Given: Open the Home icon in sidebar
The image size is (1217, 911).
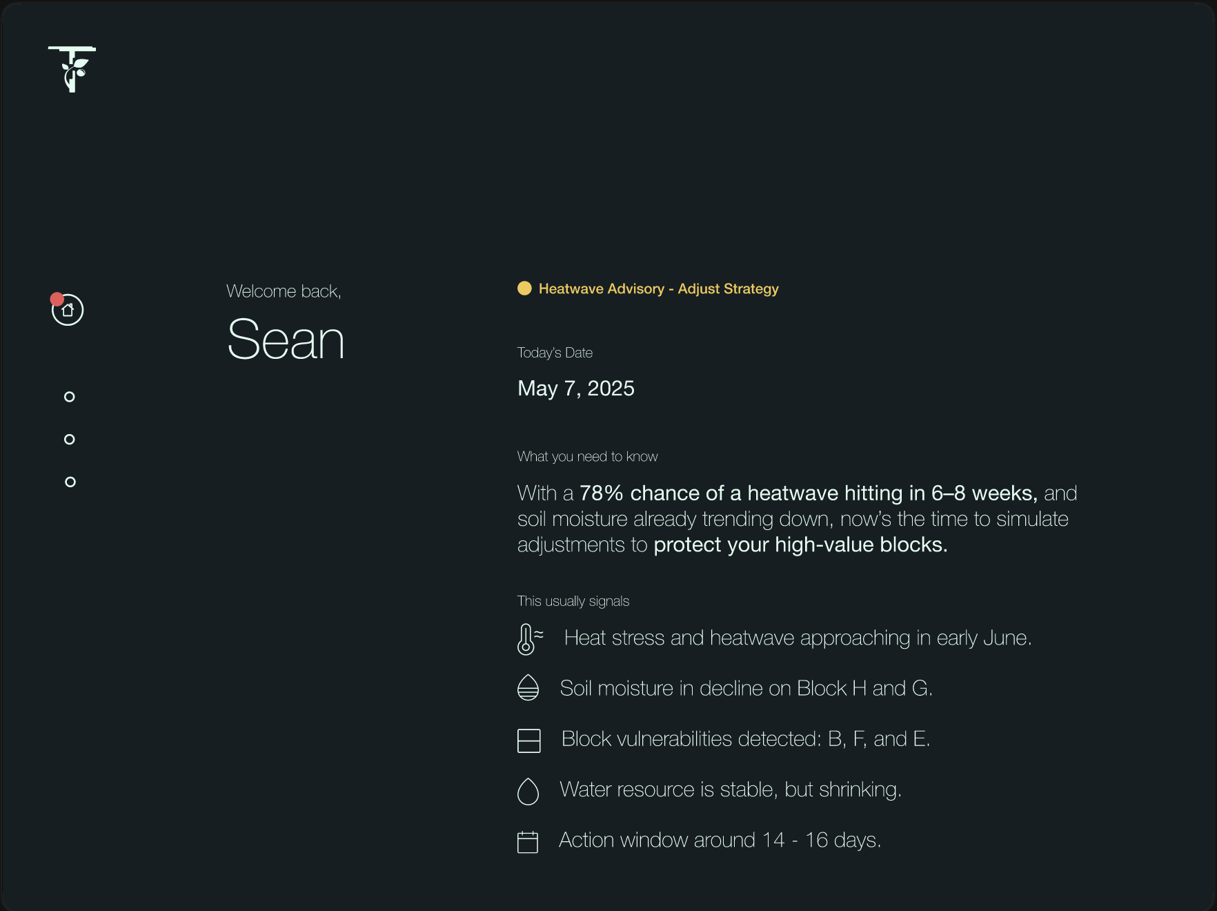Looking at the screenshot, I should 68,310.
